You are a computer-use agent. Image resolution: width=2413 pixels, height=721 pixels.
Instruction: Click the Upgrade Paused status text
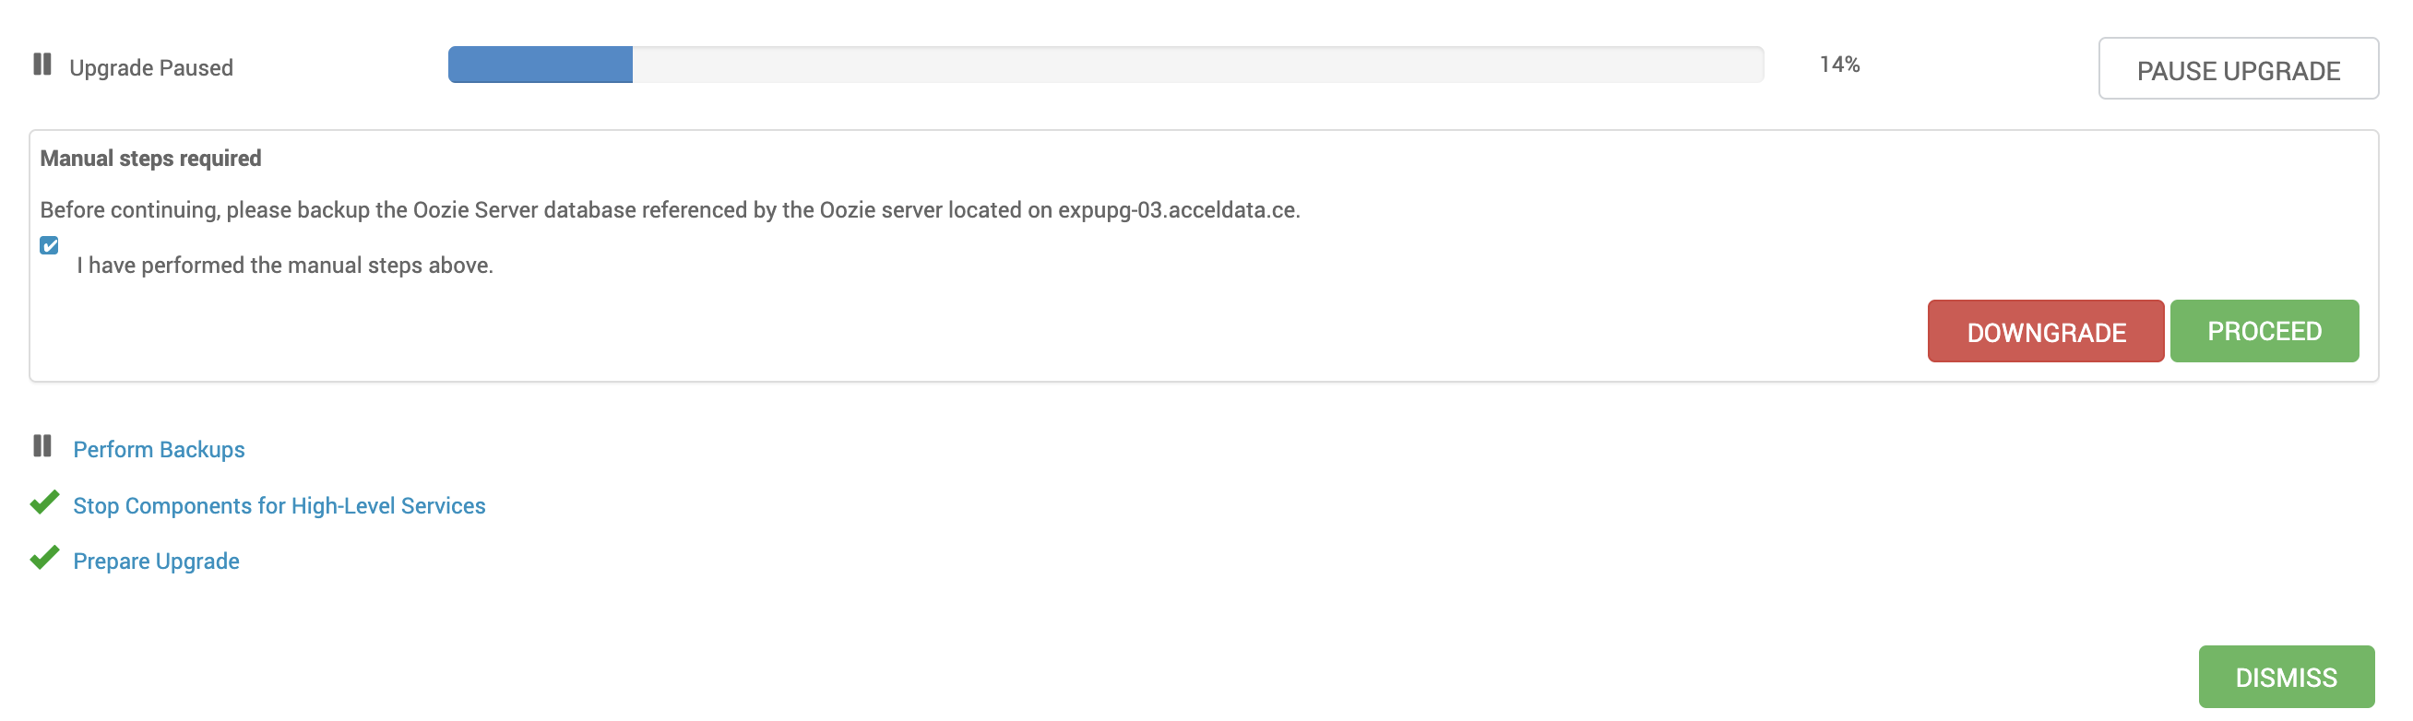(x=151, y=68)
